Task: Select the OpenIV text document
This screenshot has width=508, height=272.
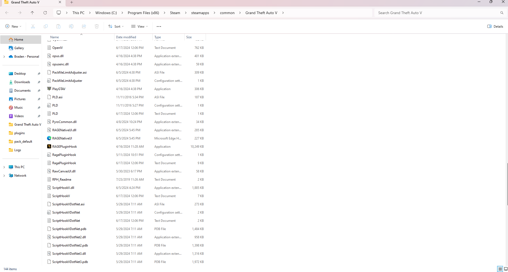Action: tap(57, 48)
